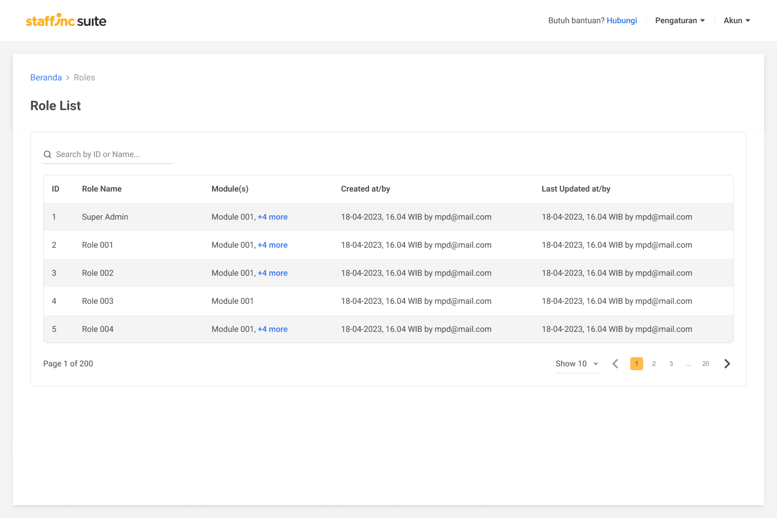The image size is (777, 518).
Task: Go to next page arrow
Action: click(x=727, y=364)
